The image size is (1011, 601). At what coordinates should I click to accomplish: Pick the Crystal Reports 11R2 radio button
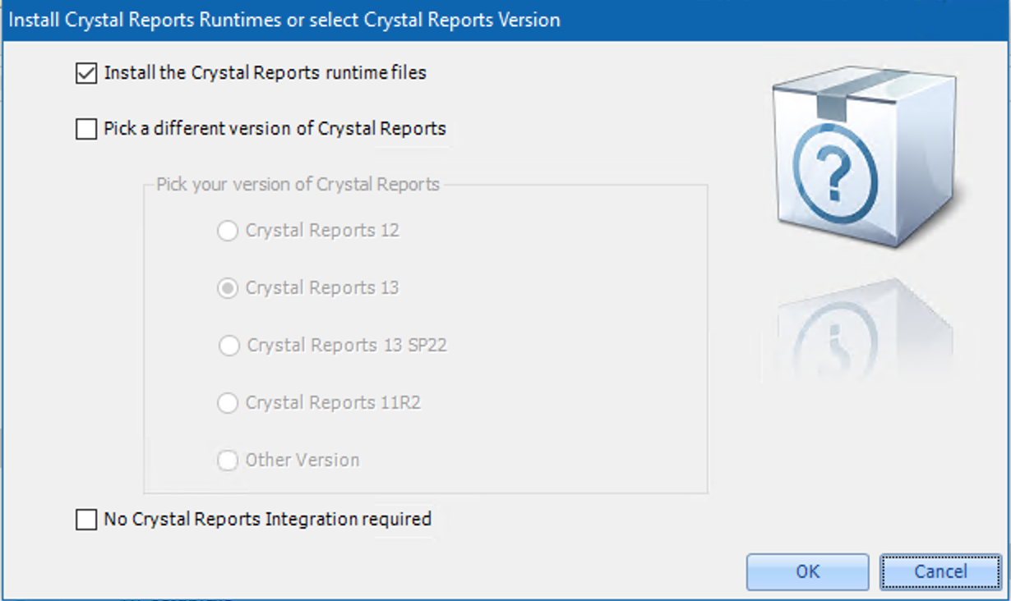tap(228, 403)
